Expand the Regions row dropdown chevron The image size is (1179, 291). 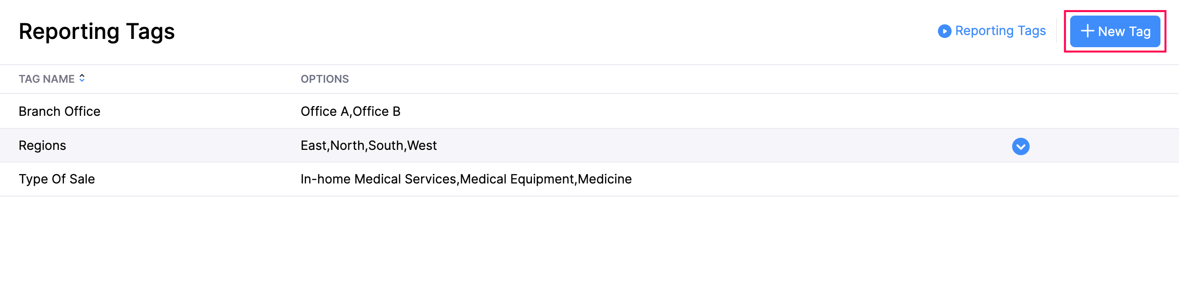(1020, 146)
